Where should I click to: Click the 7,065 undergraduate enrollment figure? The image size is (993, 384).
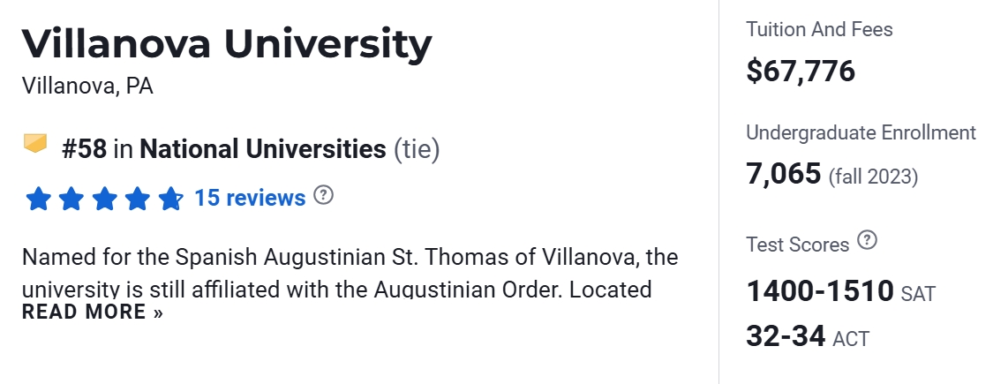pyautogui.click(x=784, y=174)
